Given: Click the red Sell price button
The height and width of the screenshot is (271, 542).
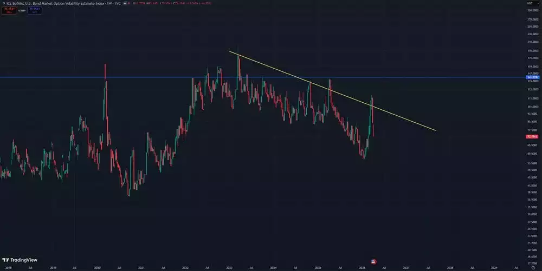Looking at the screenshot, I should (x=9, y=10).
